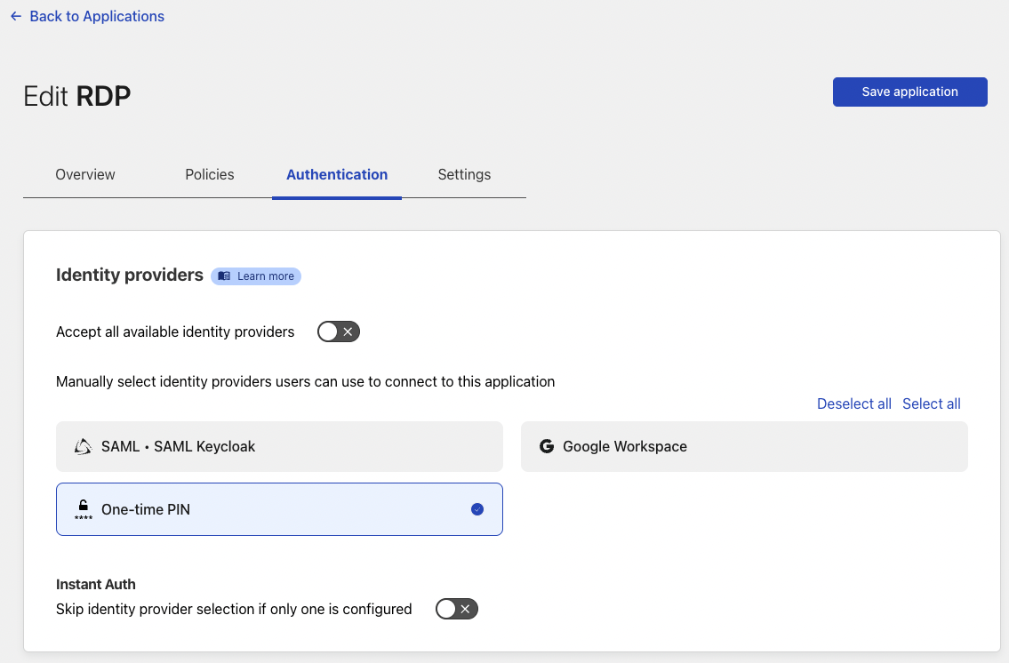Select the Authentication tab
Viewport: 1009px width, 663px height.
tap(337, 174)
